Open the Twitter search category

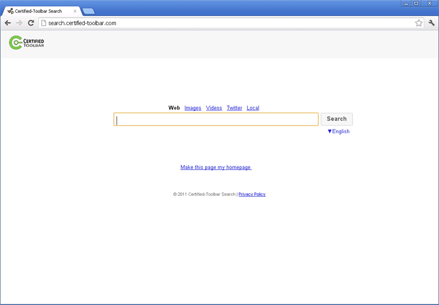click(234, 108)
